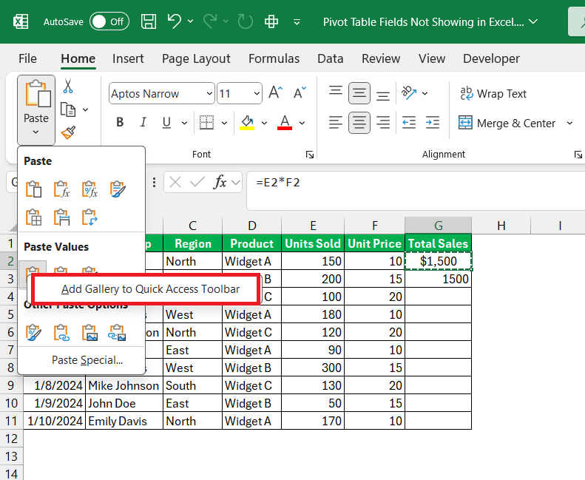Choose Transpose paste icon
The width and height of the screenshot is (585, 480).
[x=89, y=217]
